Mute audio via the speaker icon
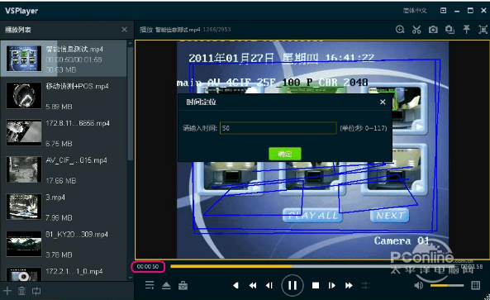 click(418, 285)
